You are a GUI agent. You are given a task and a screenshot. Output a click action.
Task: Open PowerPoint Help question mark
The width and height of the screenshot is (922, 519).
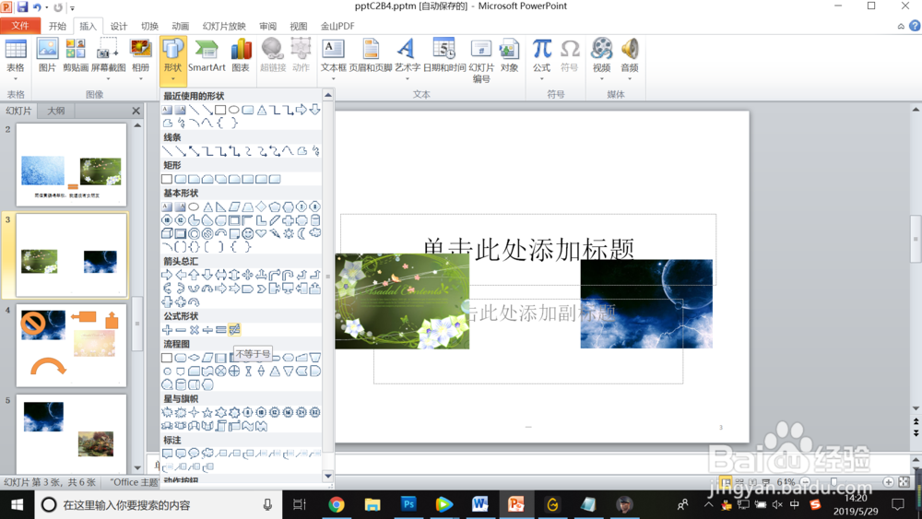pyautogui.click(x=915, y=26)
